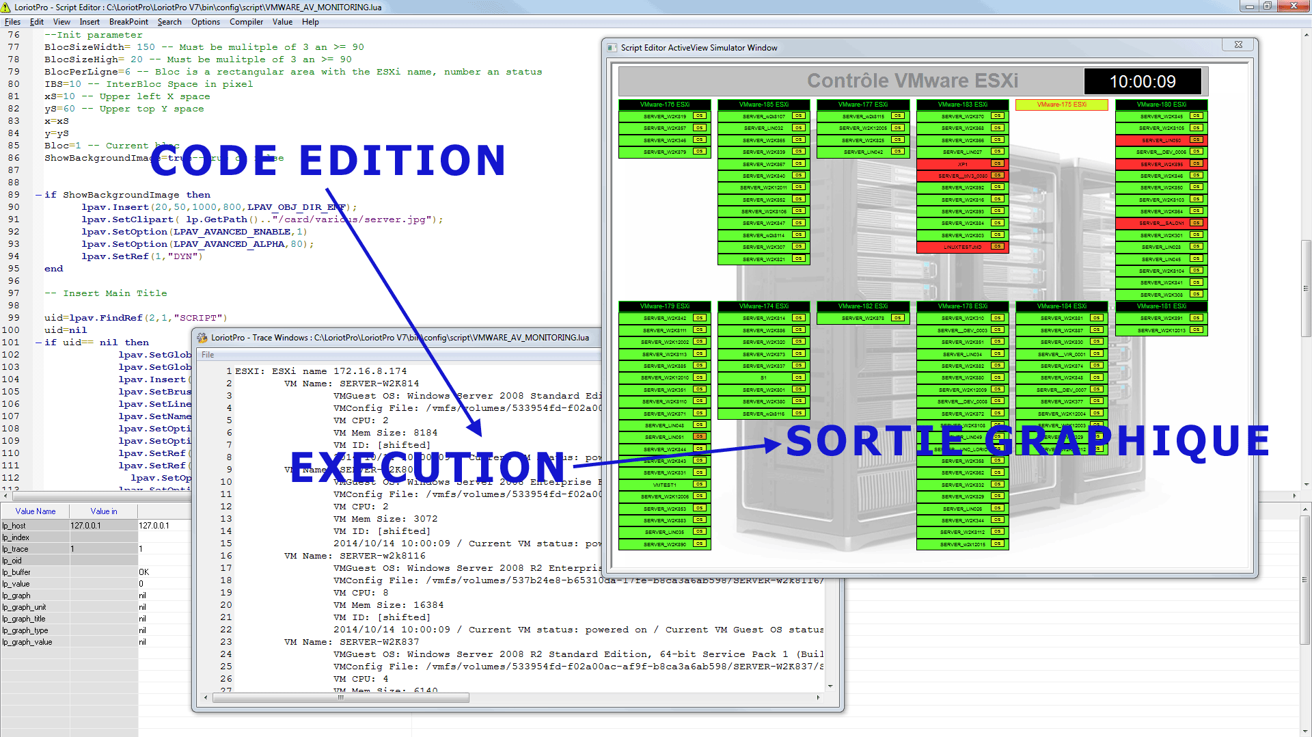Open the Insert menu

(90, 22)
